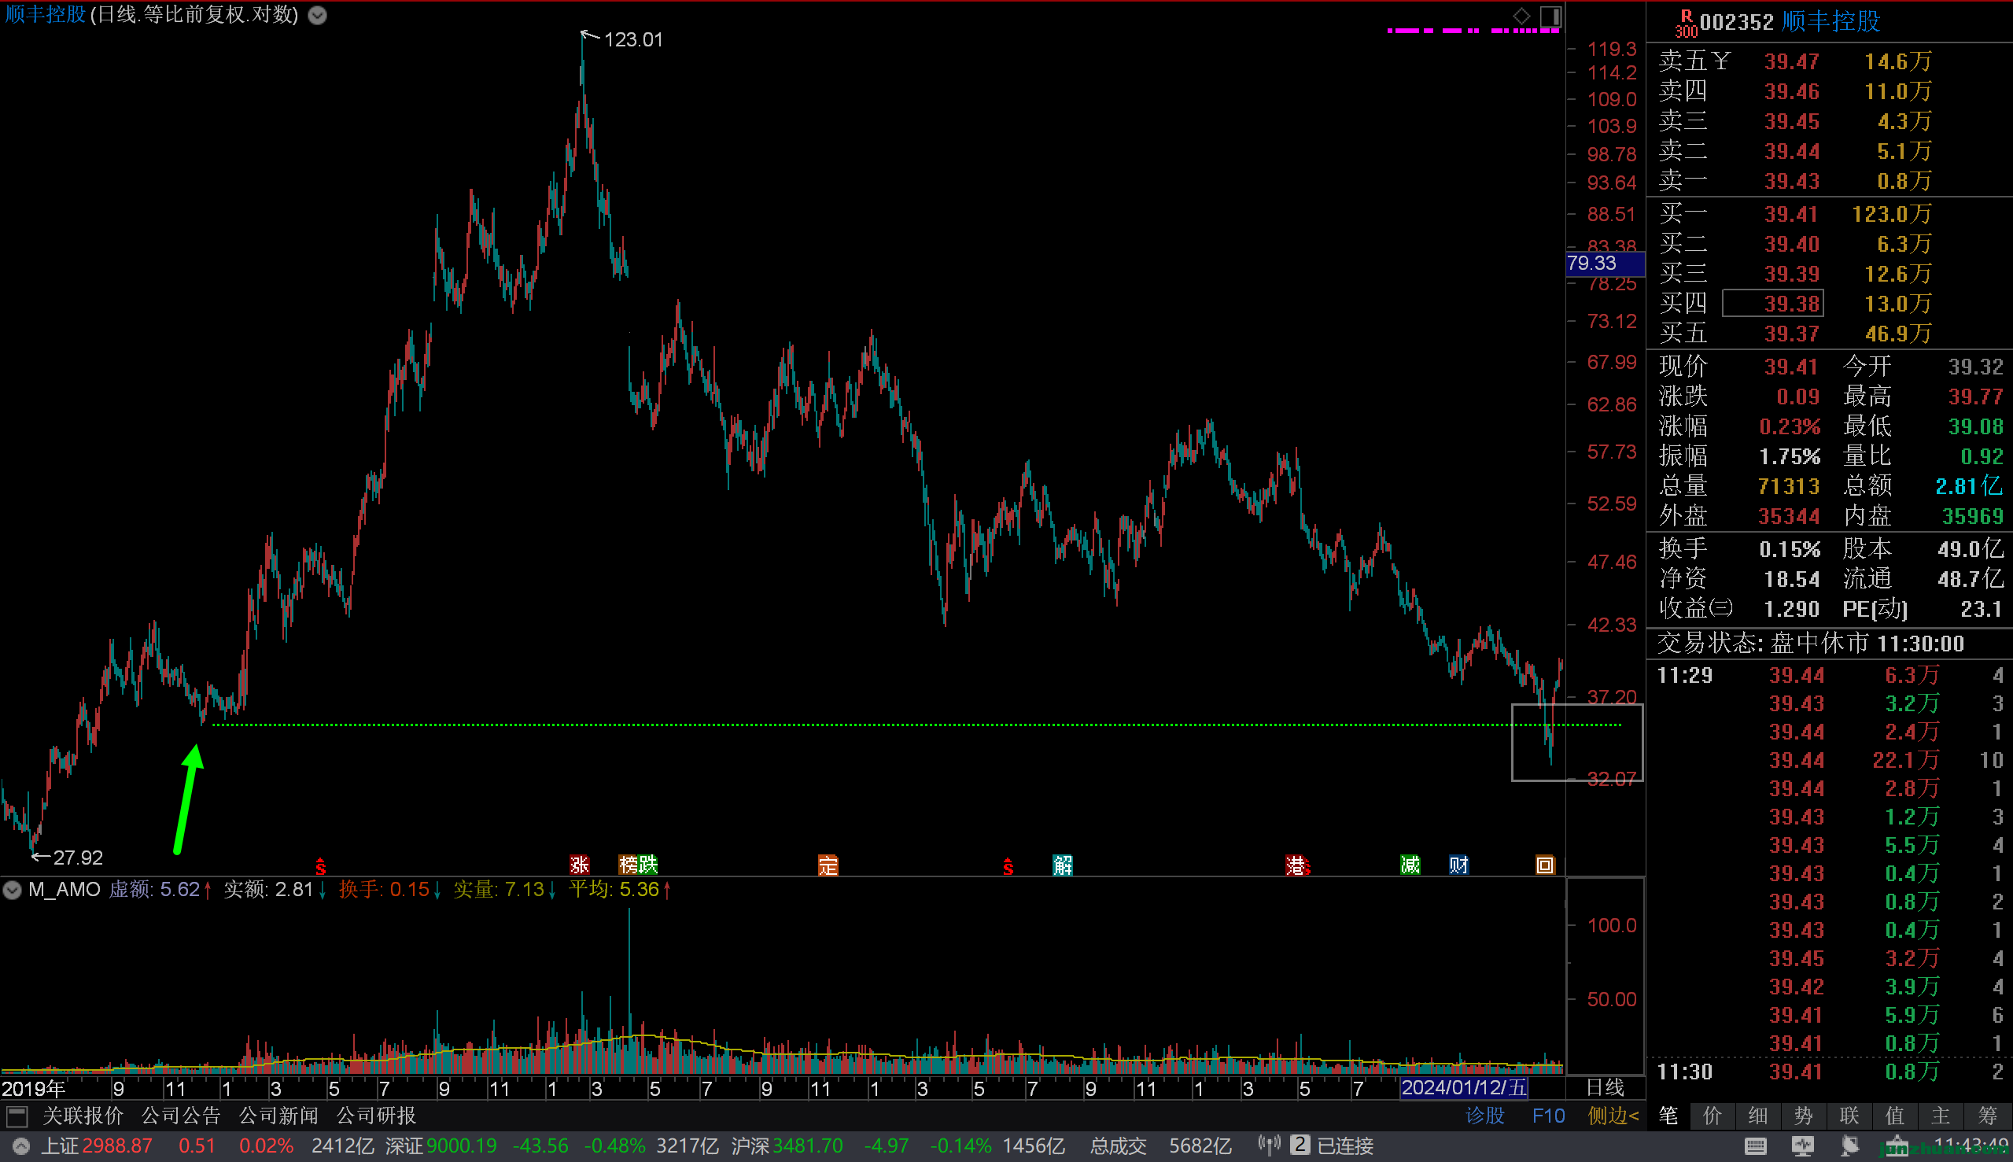Screen dimensions: 2013x1162
Task: Click the 卖五 ask price 39.47
Action: tap(1791, 61)
